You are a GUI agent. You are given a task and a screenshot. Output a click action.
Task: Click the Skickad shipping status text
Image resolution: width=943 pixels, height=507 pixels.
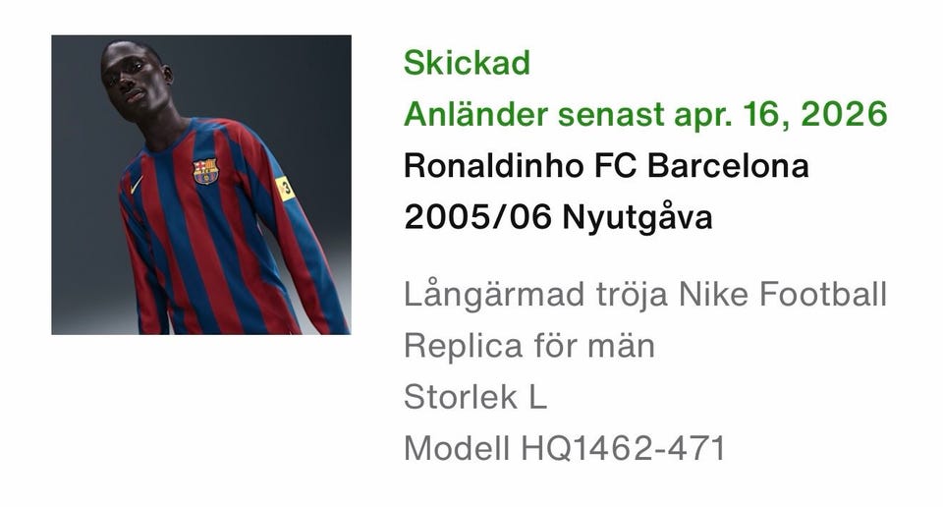(467, 63)
